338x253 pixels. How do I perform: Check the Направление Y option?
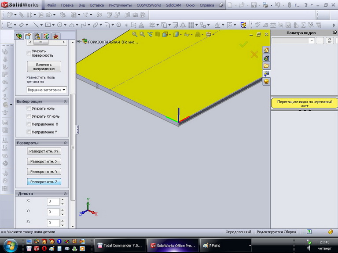click(29, 132)
